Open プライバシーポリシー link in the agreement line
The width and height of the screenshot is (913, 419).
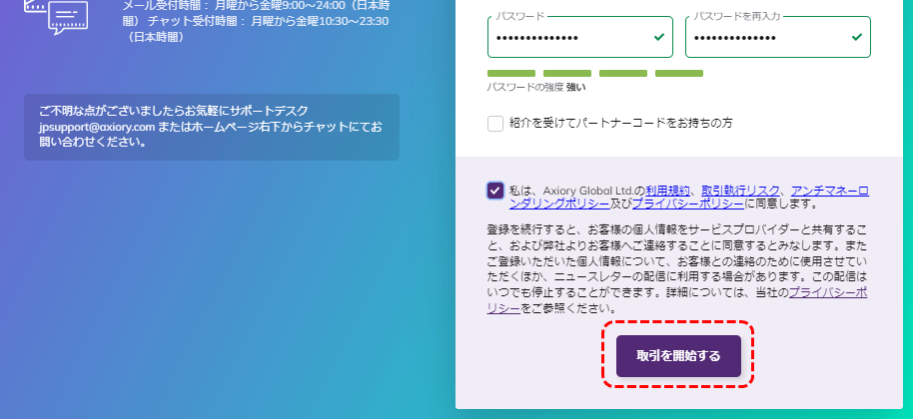687,204
